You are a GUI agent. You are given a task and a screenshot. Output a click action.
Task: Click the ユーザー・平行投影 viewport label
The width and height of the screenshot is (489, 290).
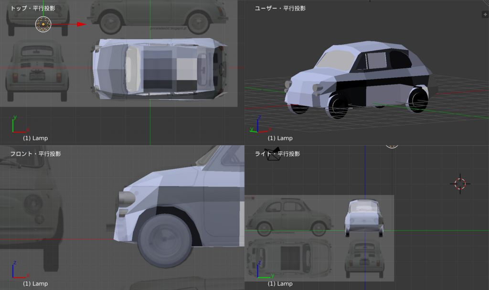[280, 9]
